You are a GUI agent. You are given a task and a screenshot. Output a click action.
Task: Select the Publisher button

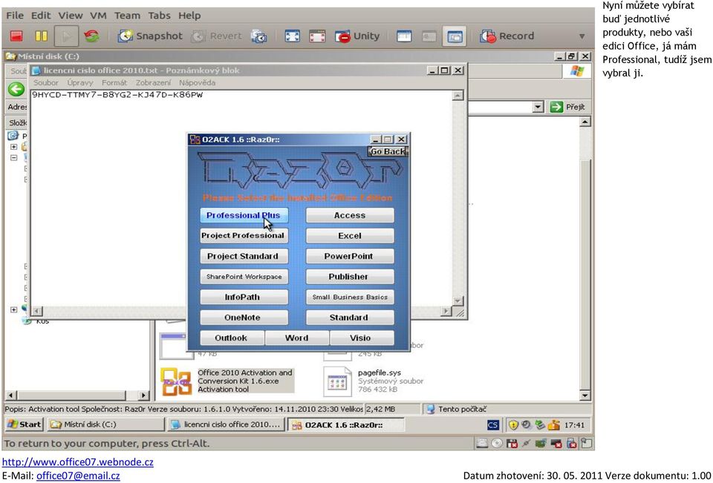coord(350,277)
